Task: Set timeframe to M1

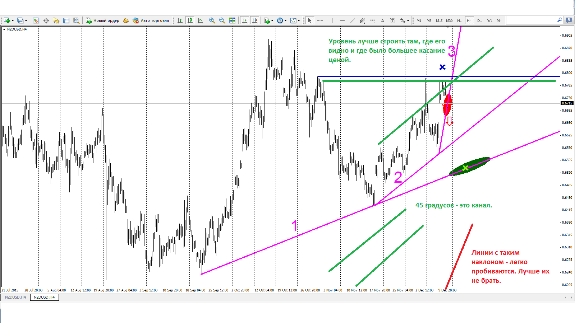Action: pyautogui.click(x=419, y=20)
